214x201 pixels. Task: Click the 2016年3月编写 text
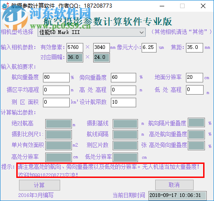[36, 195]
